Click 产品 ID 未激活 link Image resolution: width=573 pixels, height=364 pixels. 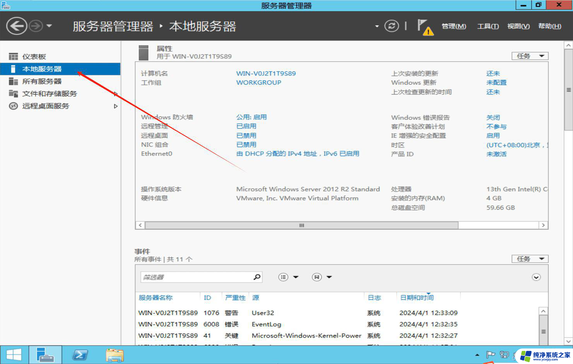pyautogui.click(x=496, y=154)
